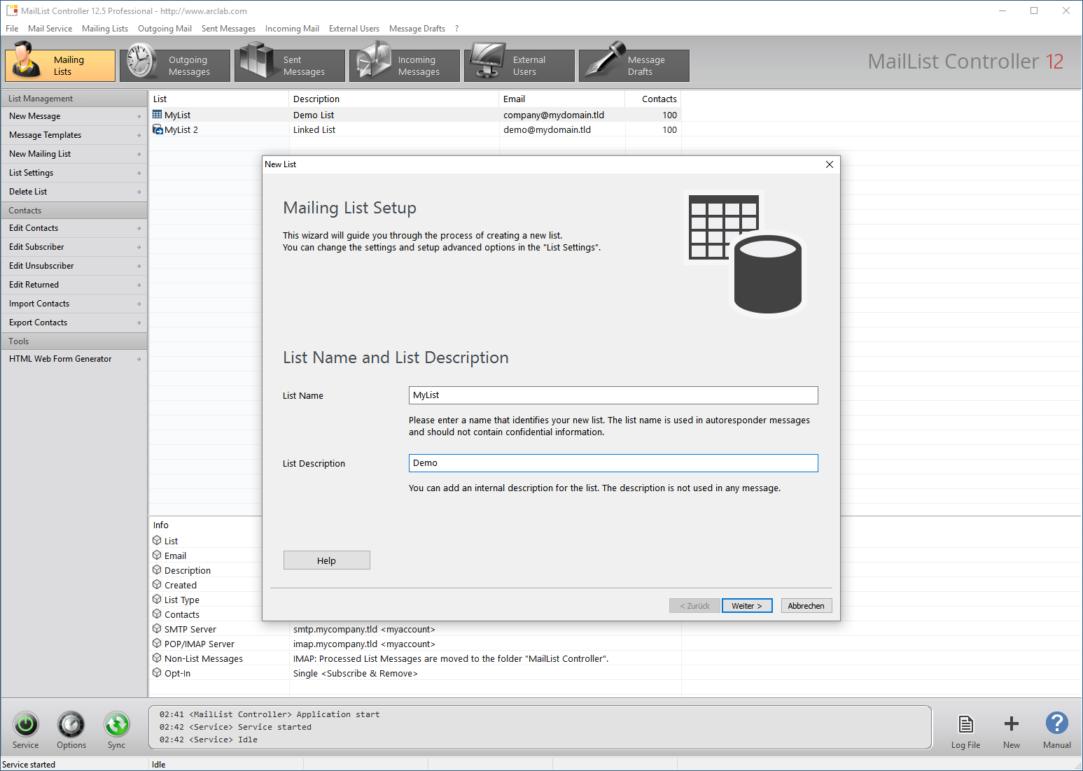Open the Mail Service menu
This screenshot has height=771, width=1083.
[50, 29]
